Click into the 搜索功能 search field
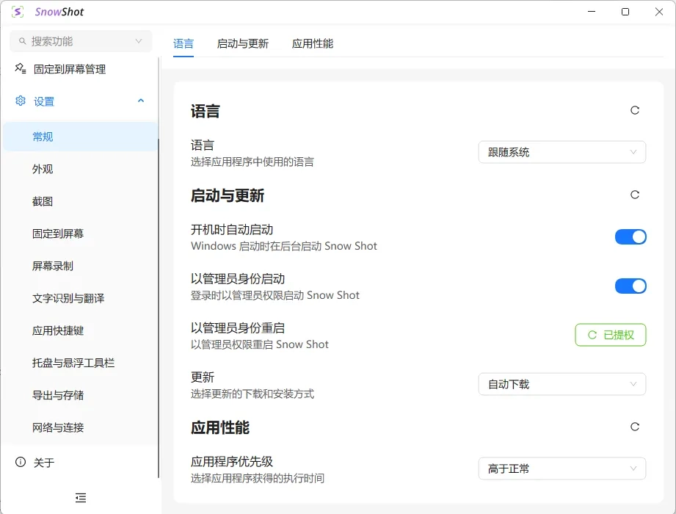676x514 pixels. coord(81,41)
